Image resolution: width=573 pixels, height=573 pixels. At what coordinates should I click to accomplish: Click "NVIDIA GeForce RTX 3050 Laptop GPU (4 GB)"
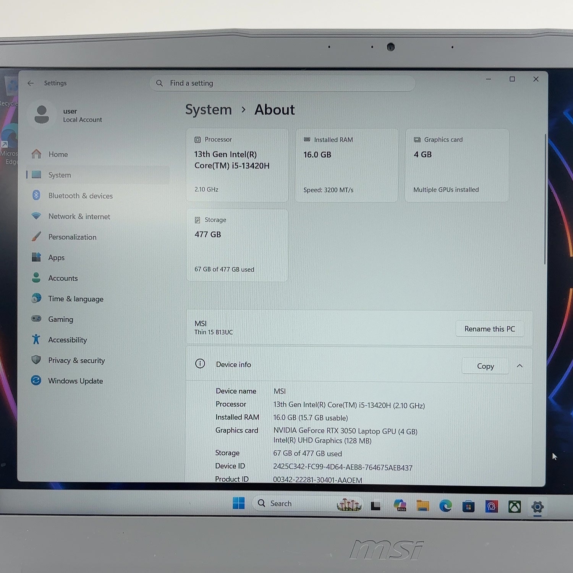click(345, 431)
